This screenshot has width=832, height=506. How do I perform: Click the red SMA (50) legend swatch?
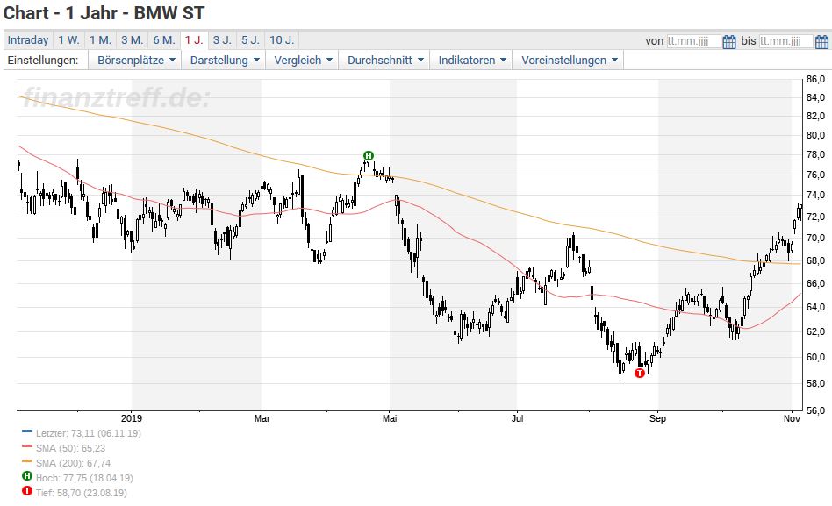[27, 446]
